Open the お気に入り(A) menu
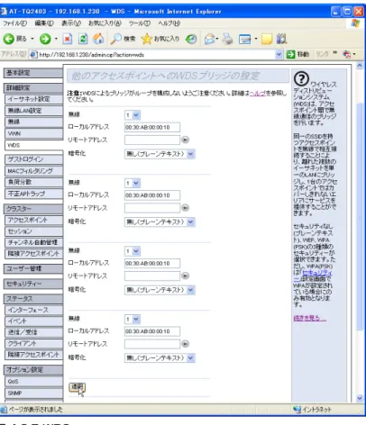This screenshot has width=366, height=425. [105, 23]
